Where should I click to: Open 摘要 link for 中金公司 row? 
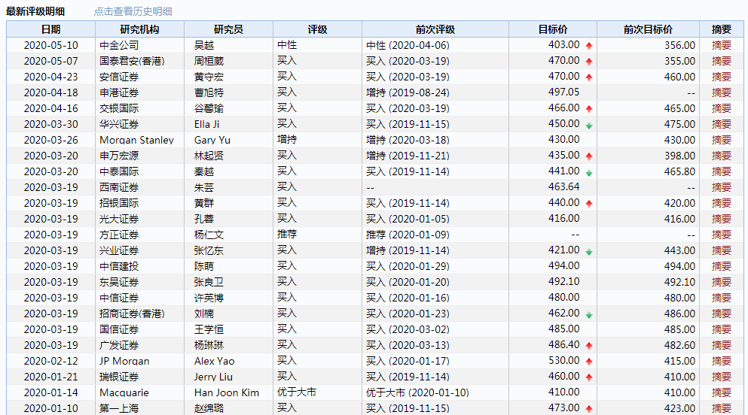pyautogui.click(x=722, y=45)
